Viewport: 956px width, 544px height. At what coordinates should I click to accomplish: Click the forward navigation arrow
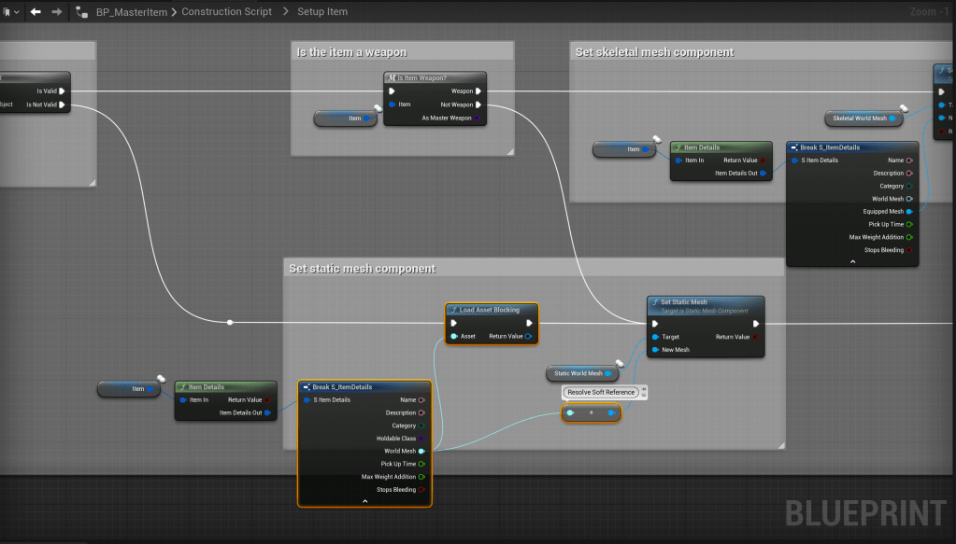tap(57, 12)
